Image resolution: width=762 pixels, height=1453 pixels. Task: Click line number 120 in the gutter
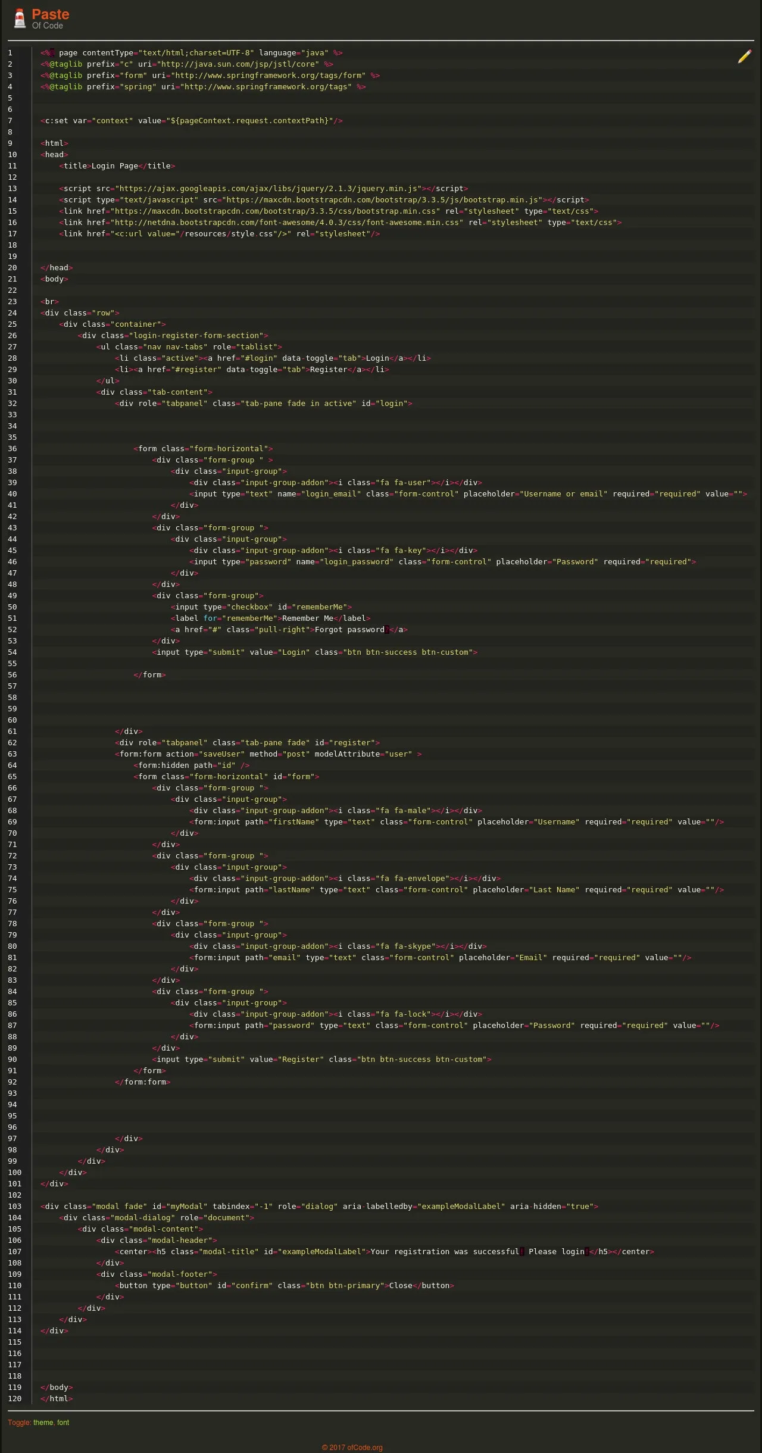[x=15, y=1399]
